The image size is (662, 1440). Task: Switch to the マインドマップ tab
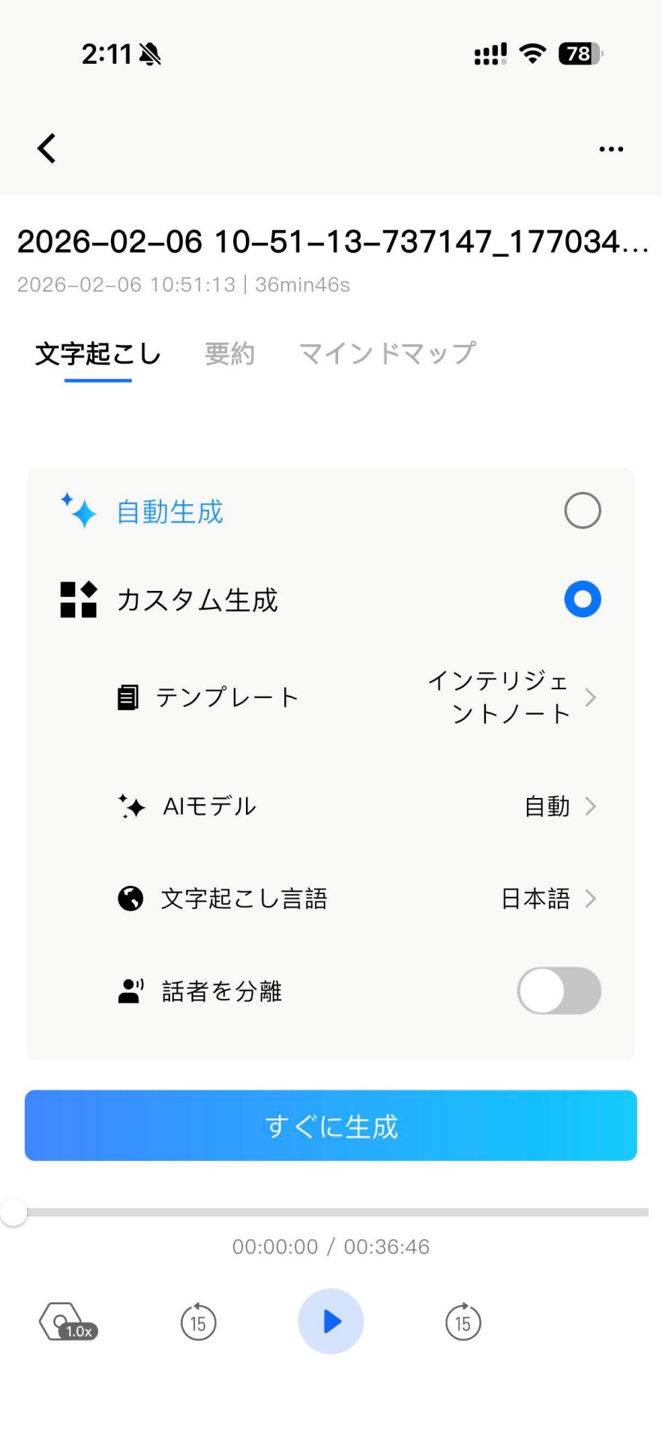coord(387,353)
